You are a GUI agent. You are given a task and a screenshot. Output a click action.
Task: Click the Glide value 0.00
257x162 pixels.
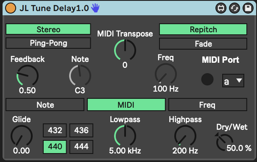[x=22, y=151]
